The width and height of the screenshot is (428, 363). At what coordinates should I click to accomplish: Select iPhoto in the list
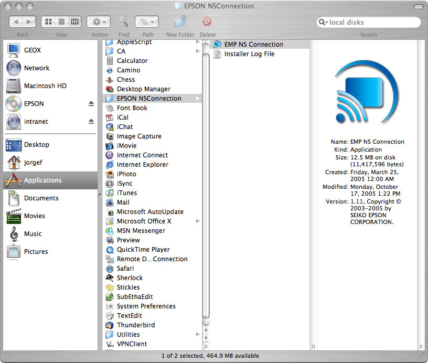click(x=152, y=174)
